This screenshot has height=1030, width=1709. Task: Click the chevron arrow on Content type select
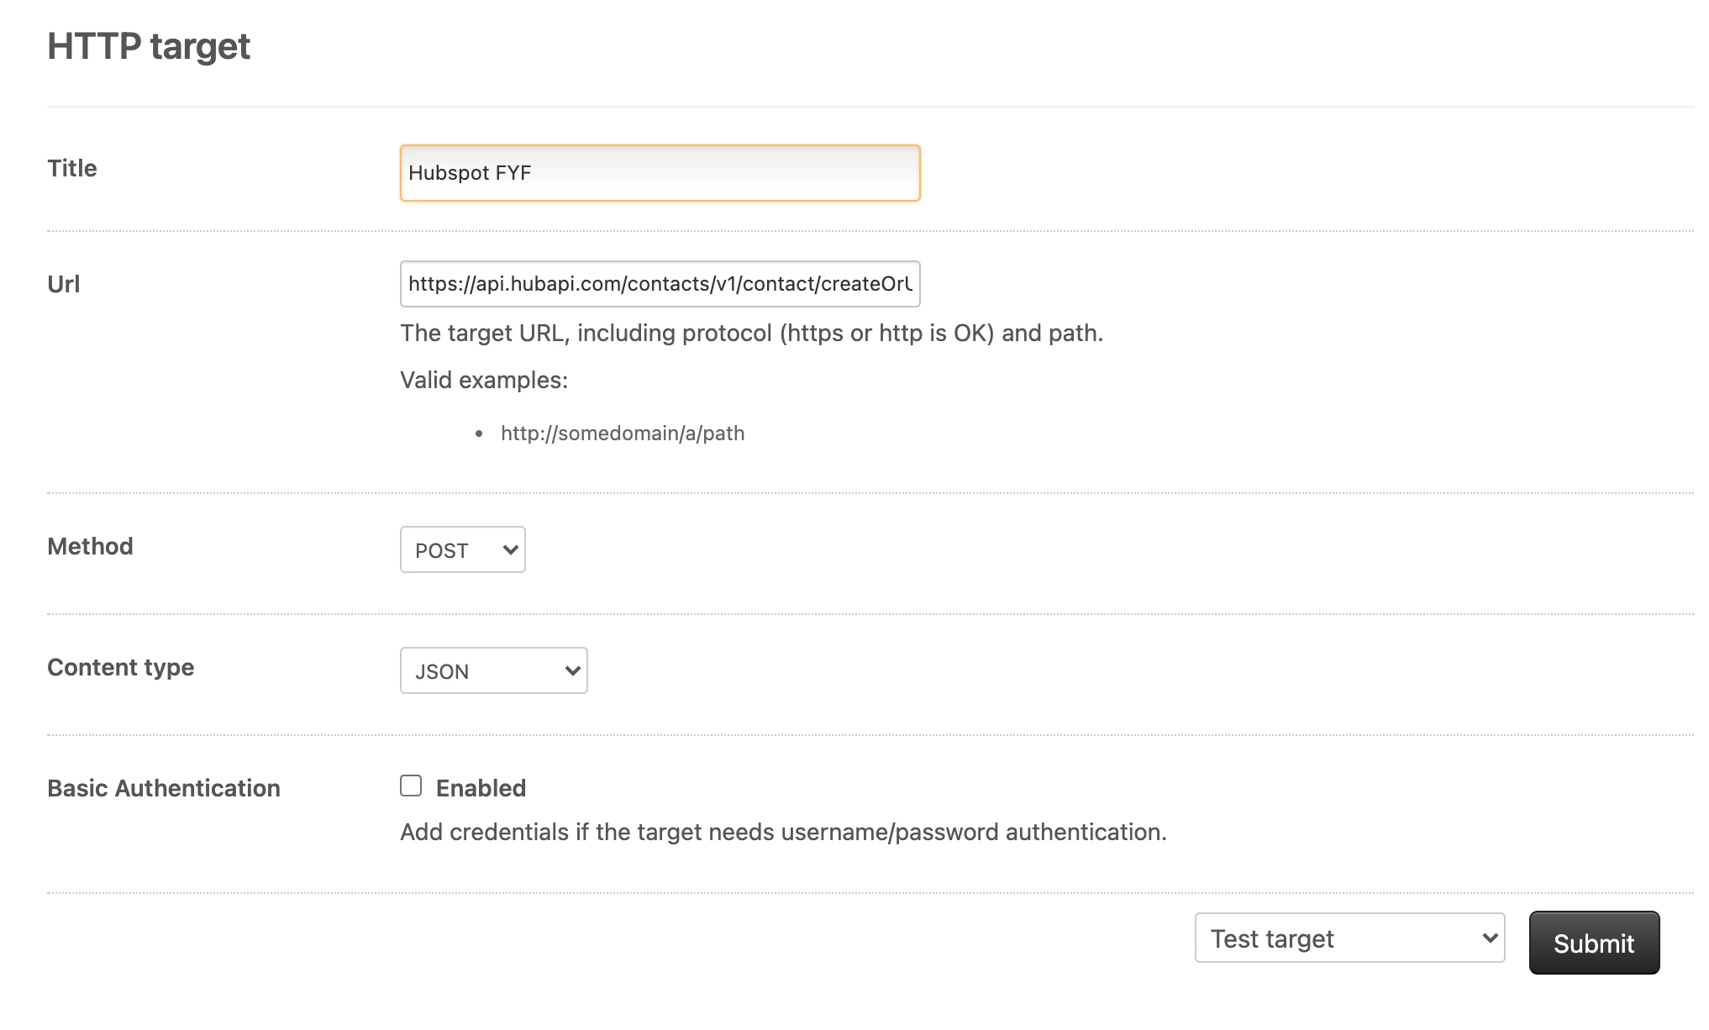click(x=573, y=670)
